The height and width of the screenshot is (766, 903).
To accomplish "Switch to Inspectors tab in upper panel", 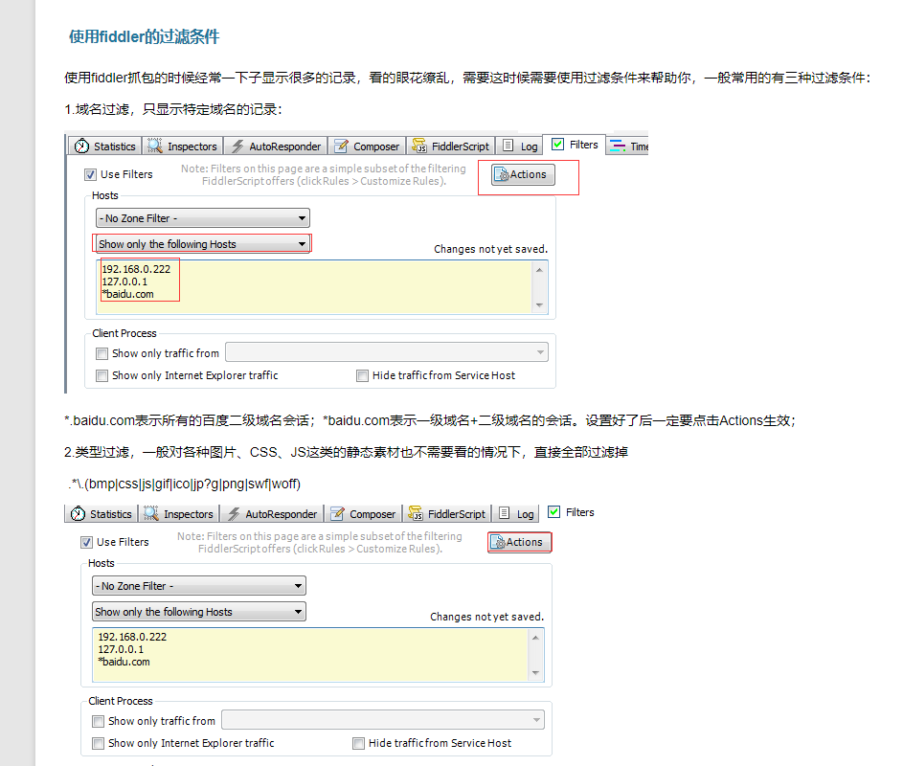I will tap(182, 146).
